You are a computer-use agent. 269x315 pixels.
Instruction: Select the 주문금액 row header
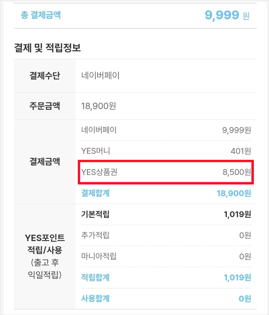pyautogui.click(x=45, y=106)
